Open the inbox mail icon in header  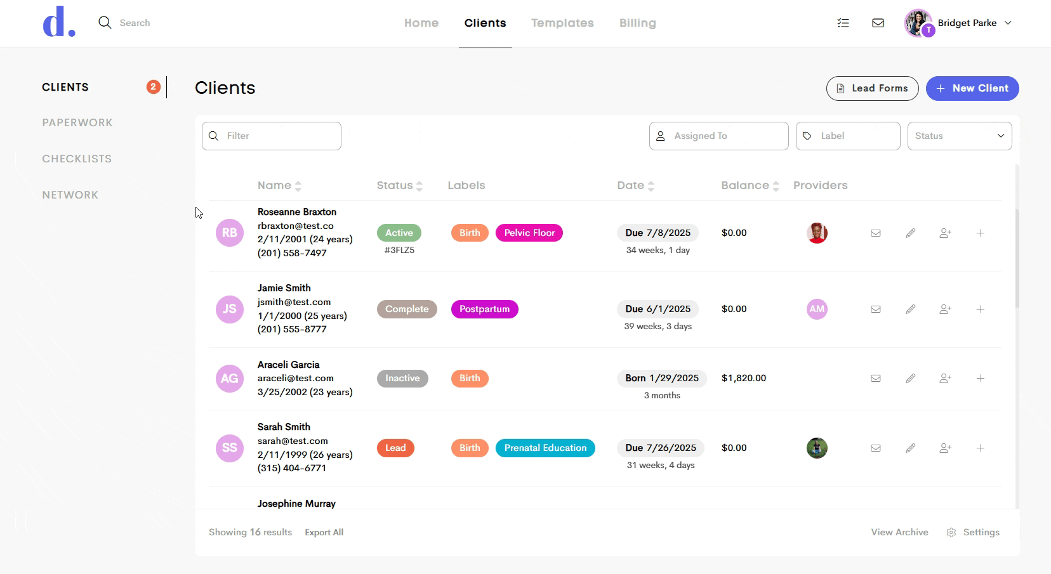[x=878, y=23]
